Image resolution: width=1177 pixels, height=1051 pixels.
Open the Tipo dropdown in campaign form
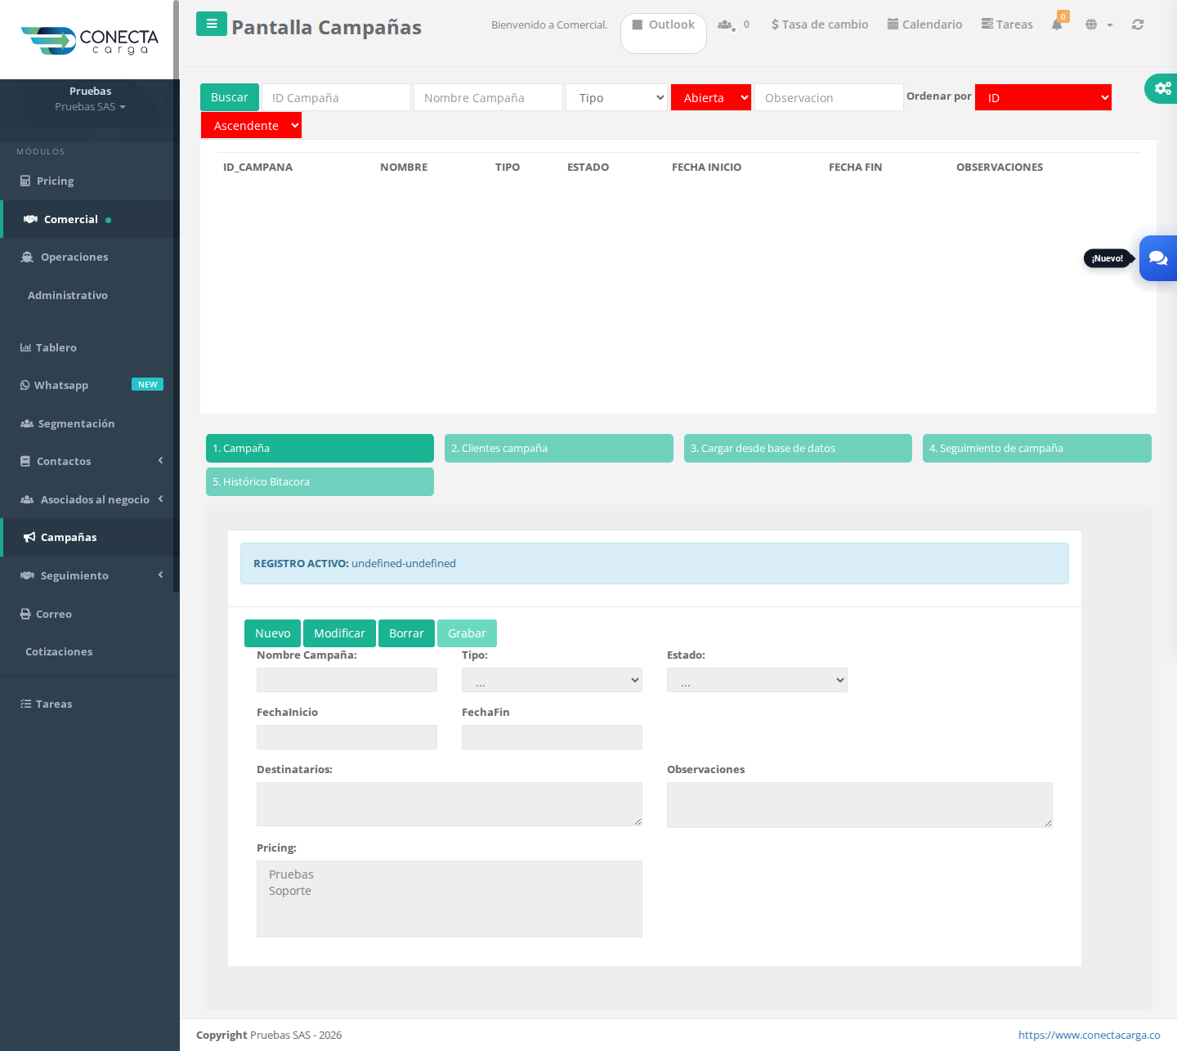tap(552, 680)
